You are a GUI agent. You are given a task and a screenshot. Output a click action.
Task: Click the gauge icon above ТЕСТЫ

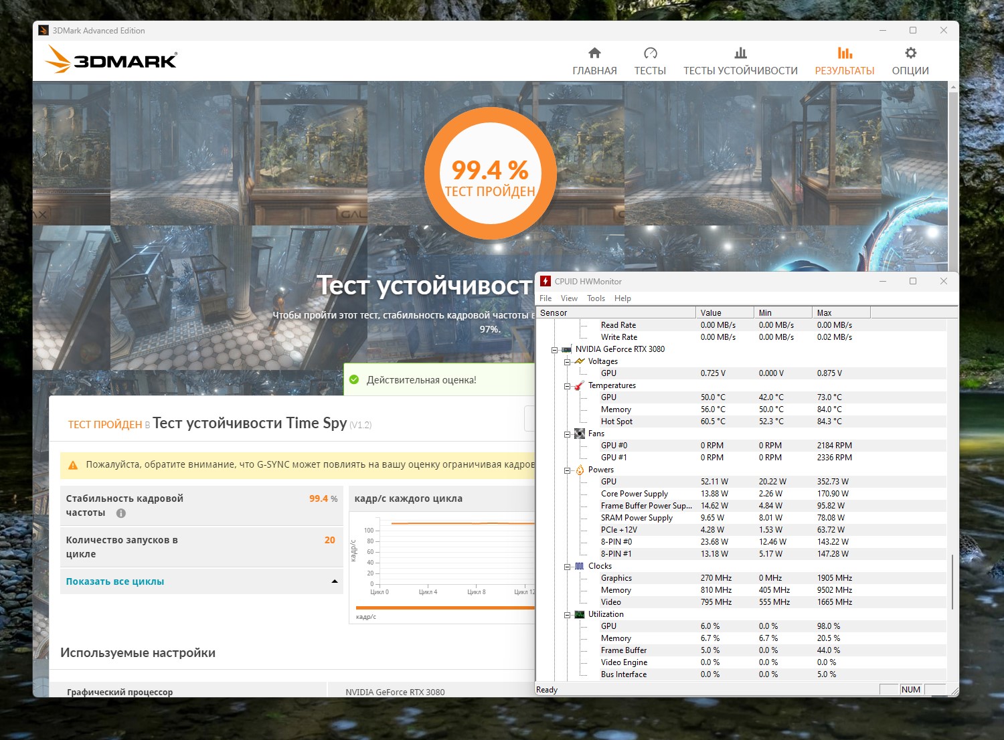(650, 53)
